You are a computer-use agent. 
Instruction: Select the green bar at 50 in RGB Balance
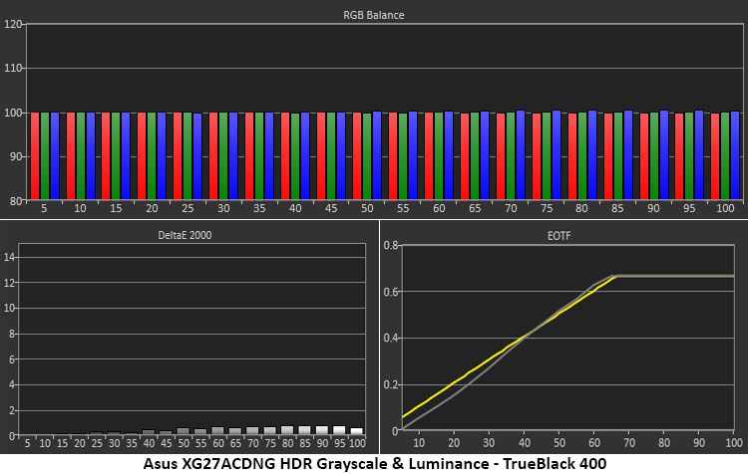(x=367, y=156)
